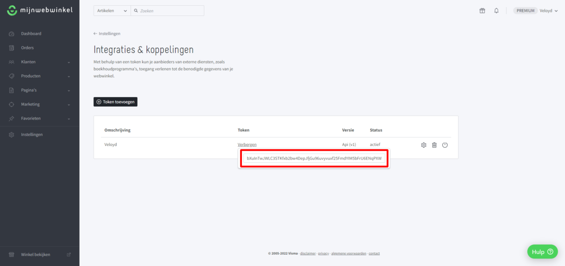The height and width of the screenshot is (266, 565).
Task: Open external link icon beside Winkel bekijken
Action: (x=69, y=255)
